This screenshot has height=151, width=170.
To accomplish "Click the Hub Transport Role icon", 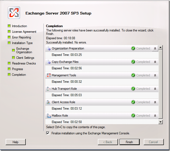I will (49, 89).
